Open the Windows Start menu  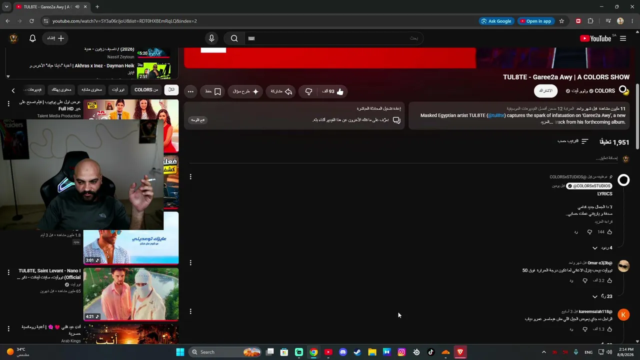180,352
